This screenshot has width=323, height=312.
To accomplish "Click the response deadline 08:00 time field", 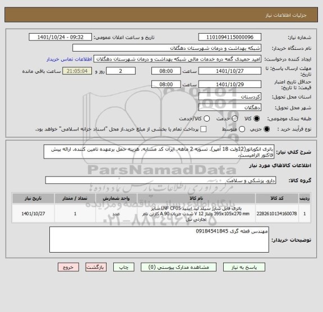I will (x=166, y=71).
